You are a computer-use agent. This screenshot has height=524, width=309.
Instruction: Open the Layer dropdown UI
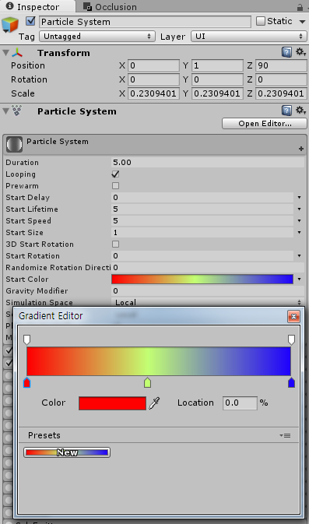[249, 36]
